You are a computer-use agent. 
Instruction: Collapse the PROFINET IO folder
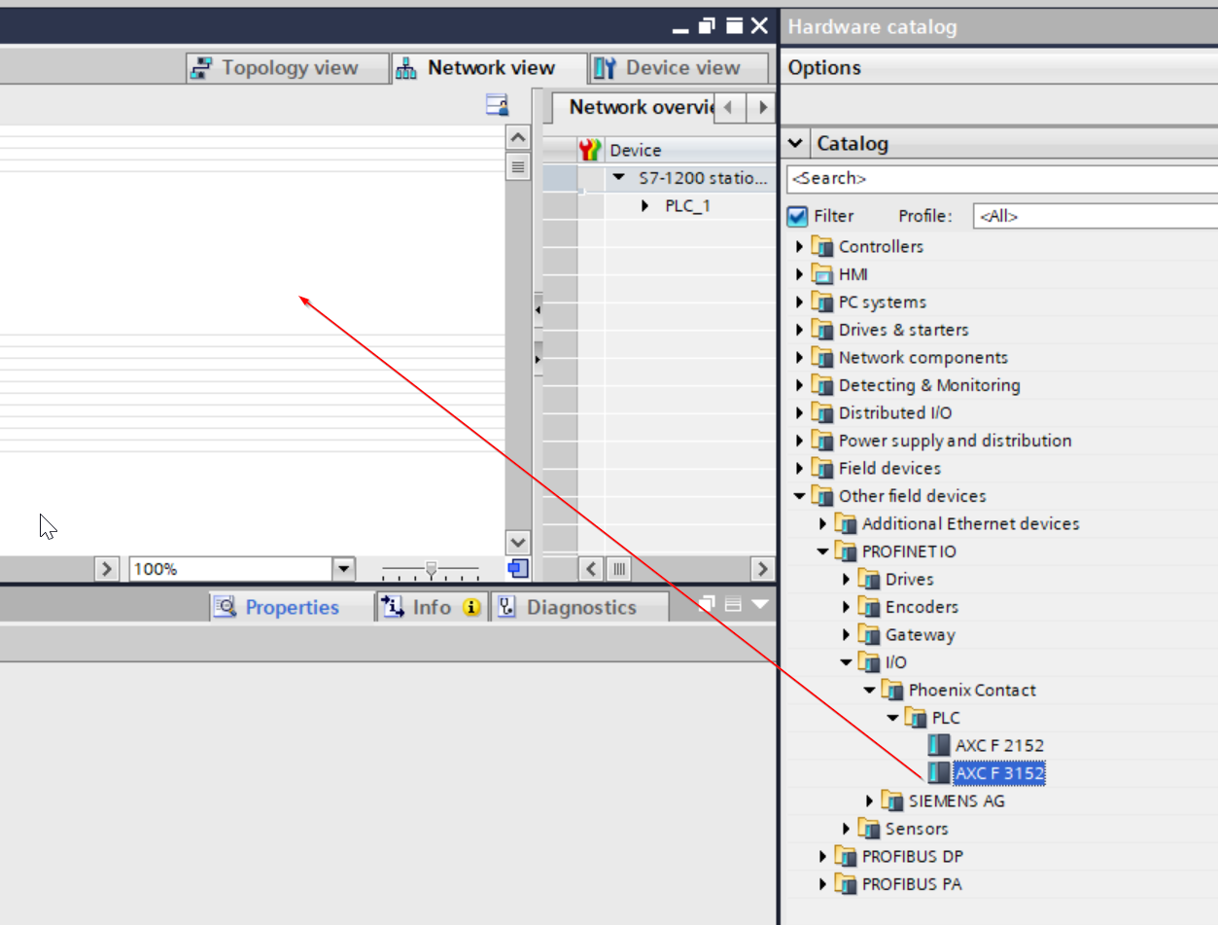pyautogui.click(x=823, y=551)
